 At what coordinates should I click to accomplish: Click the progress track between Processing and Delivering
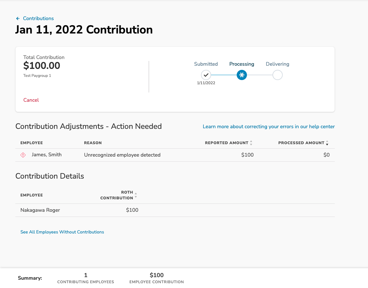tap(259, 75)
